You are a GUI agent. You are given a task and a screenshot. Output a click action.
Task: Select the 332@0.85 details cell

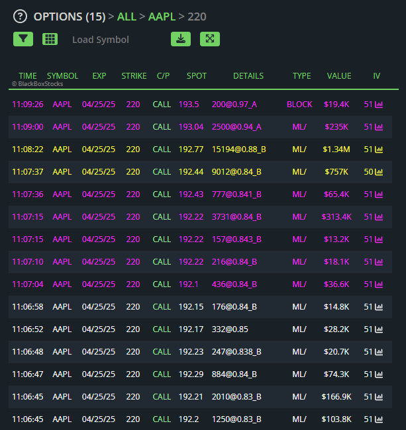(230, 329)
